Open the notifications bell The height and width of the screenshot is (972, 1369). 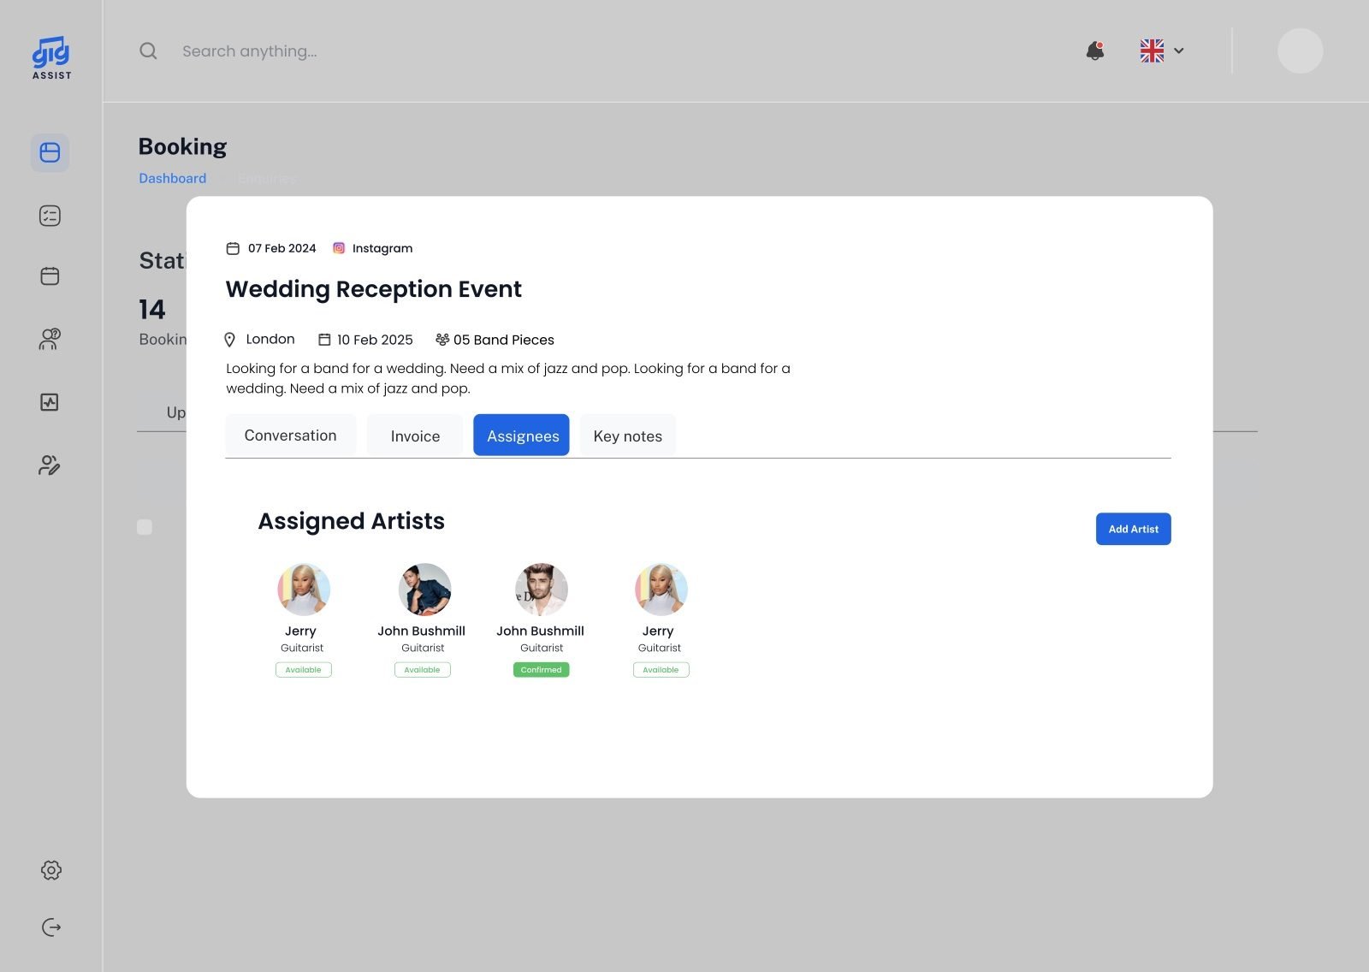pyautogui.click(x=1095, y=50)
